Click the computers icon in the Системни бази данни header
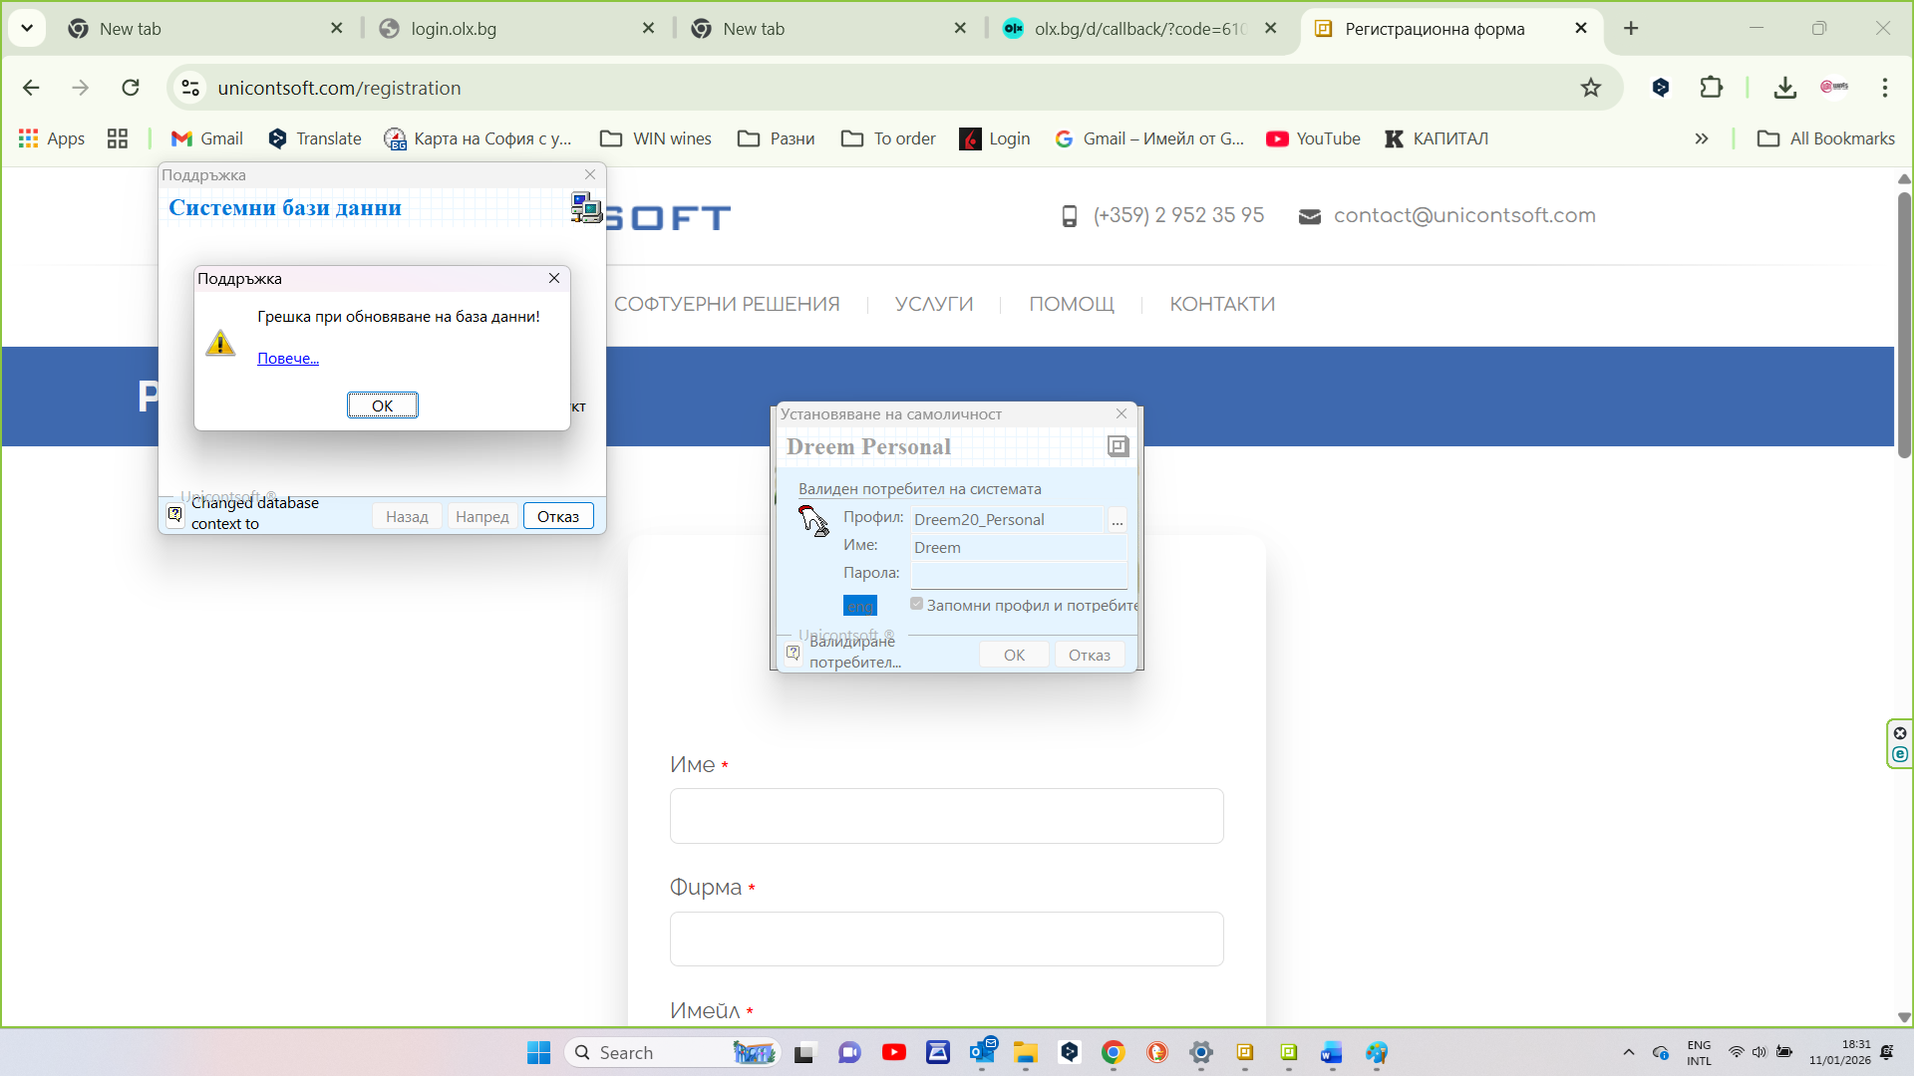Image resolution: width=1914 pixels, height=1076 pixels. point(585,207)
